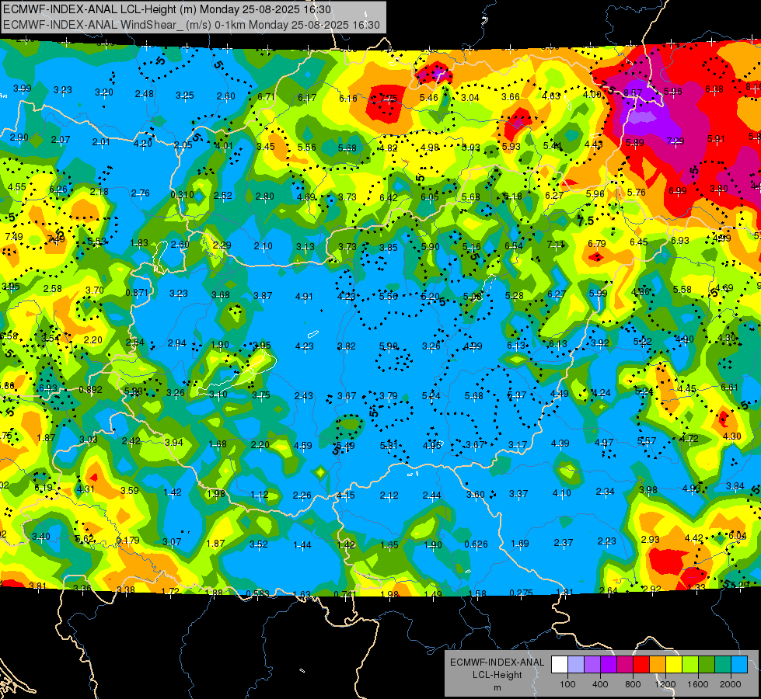Click the wind shear value 2.12
This screenshot has height=699, width=761.
click(x=389, y=496)
